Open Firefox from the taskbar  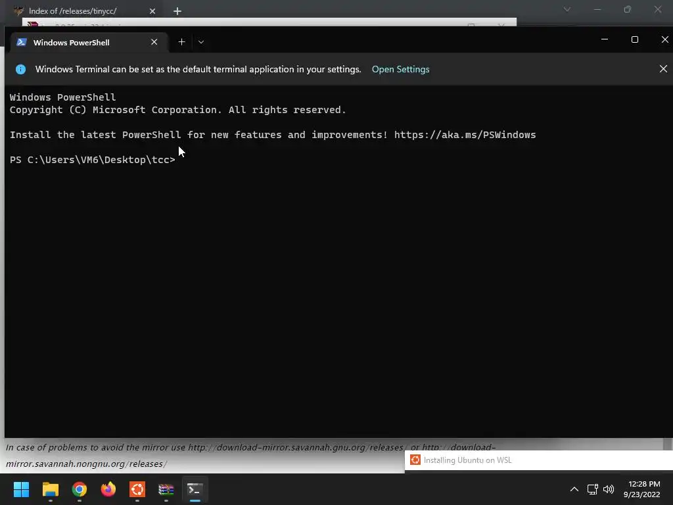pyautogui.click(x=108, y=489)
